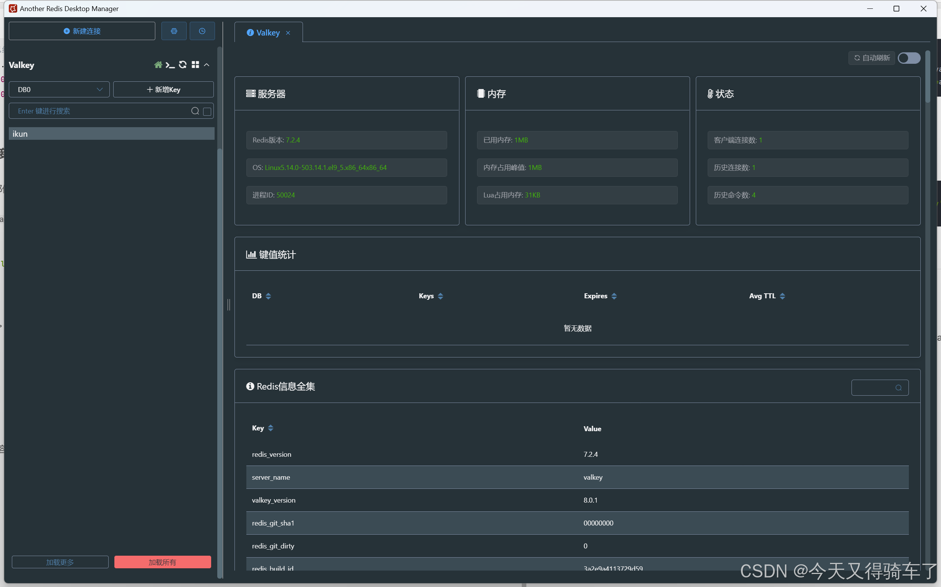941x587 pixels.
Task: Click the 新建连接 button
Action: [x=82, y=31]
